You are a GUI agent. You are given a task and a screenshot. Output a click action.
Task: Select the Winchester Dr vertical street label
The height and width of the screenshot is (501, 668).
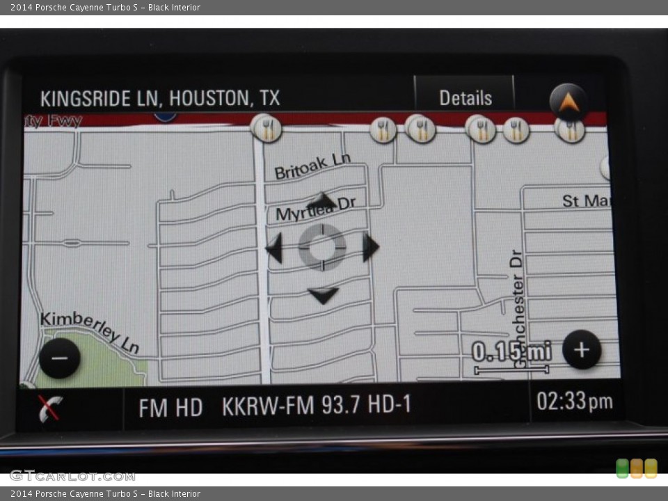517,308
